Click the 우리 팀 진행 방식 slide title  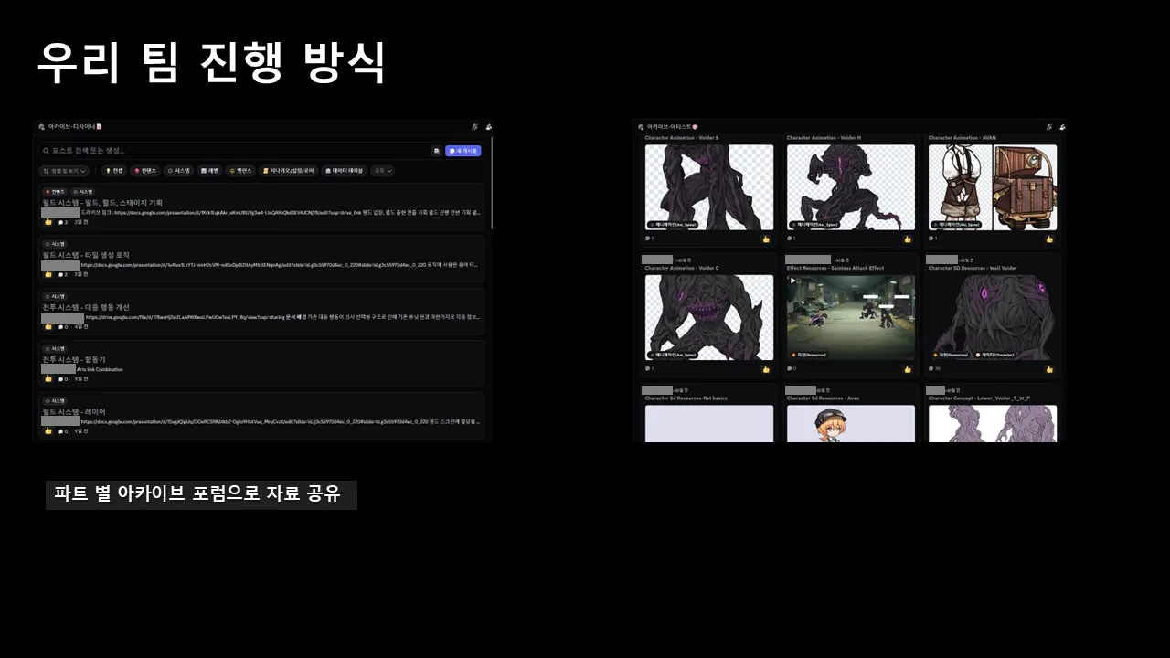(211, 62)
